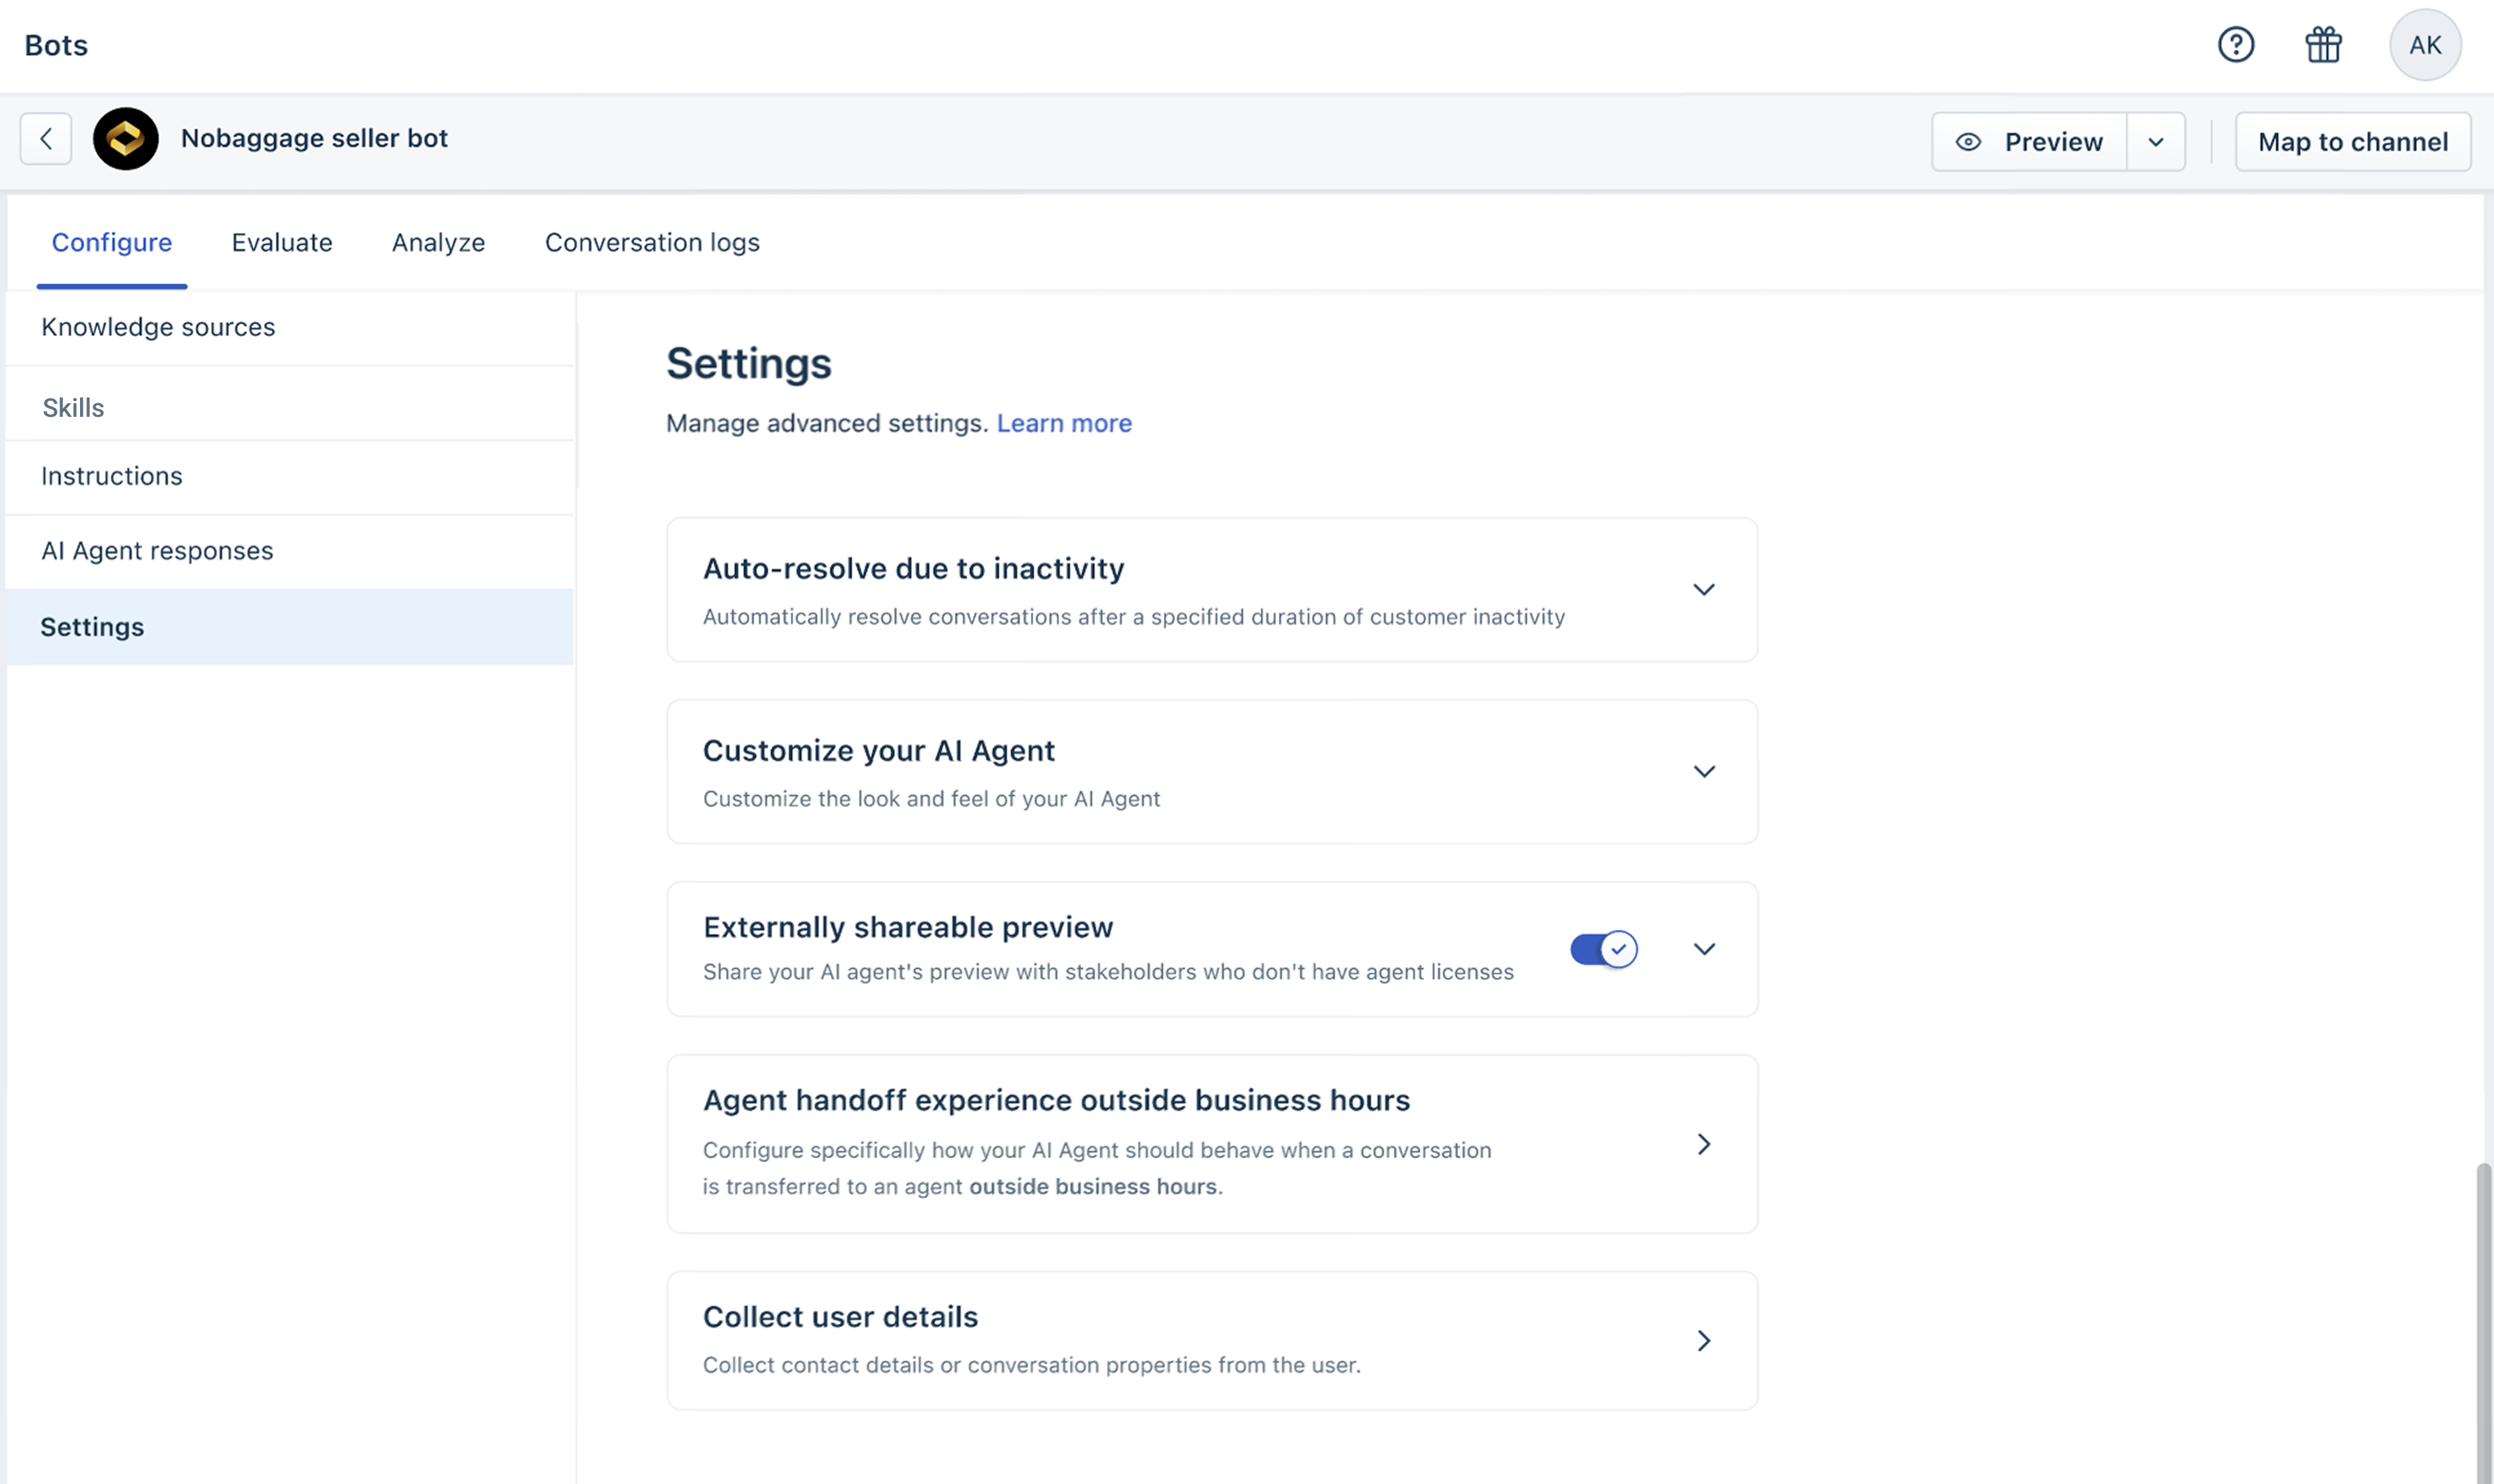Switch to Conversation logs tab

pyautogui.click(x=651, y=242)
